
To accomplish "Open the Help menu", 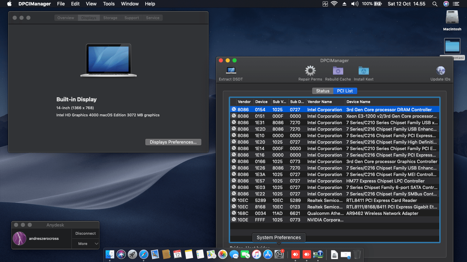I will pos(150,4).
